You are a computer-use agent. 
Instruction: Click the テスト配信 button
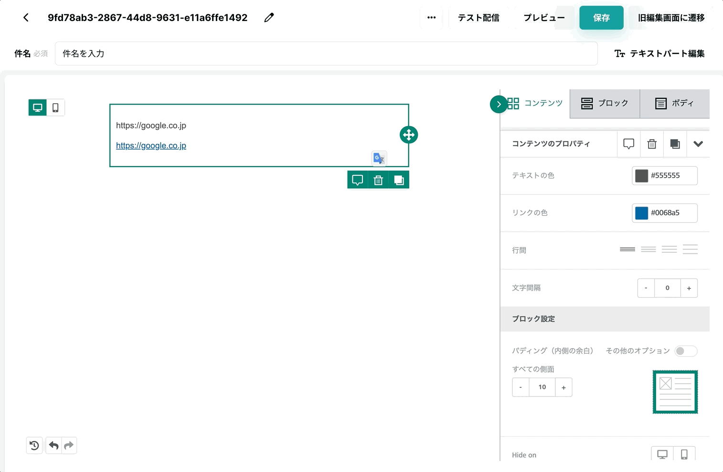tap(478, 18)
